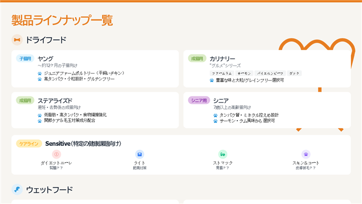362x204 pixels.
Task: Click paw bullet beside タンパク質・ミネラル控えめ設計
Action: click(216, 115)
